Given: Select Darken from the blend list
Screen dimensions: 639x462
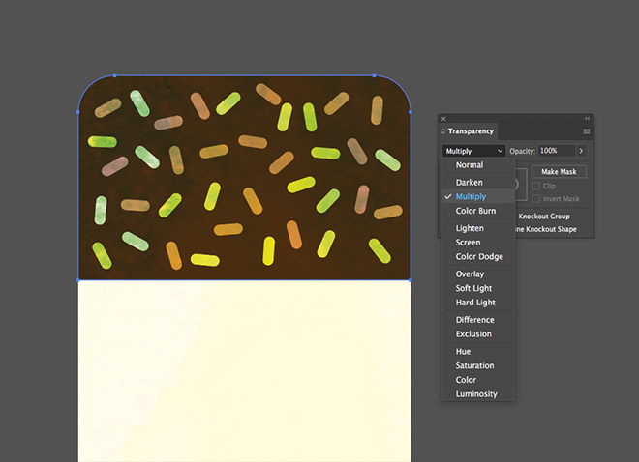Looking at the screenshot, I should point(469,183).
